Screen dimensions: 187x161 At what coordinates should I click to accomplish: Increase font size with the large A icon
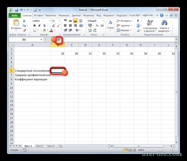click(53, 25)
